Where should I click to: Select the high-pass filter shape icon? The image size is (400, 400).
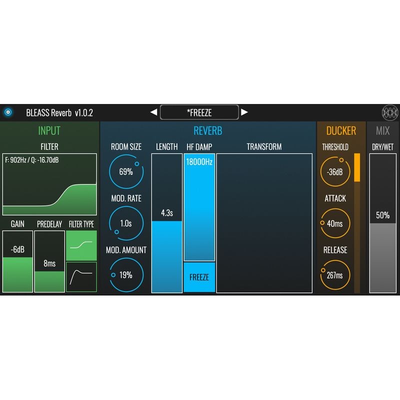point(82,276)
